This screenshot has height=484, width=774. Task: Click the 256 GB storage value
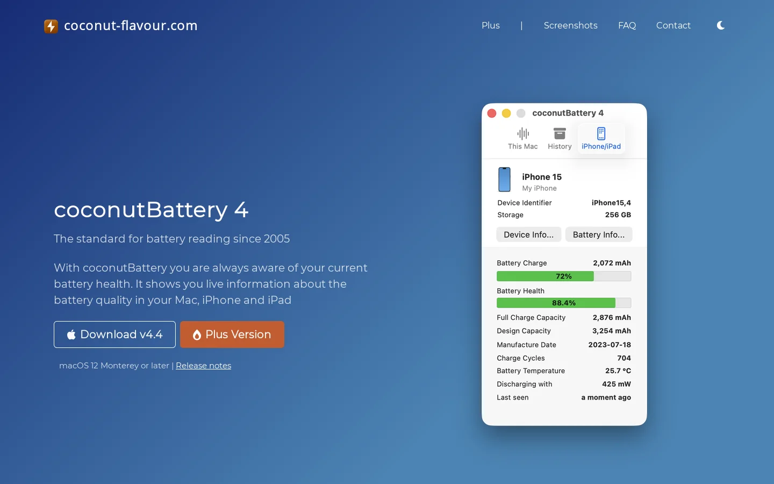[618, 215]
